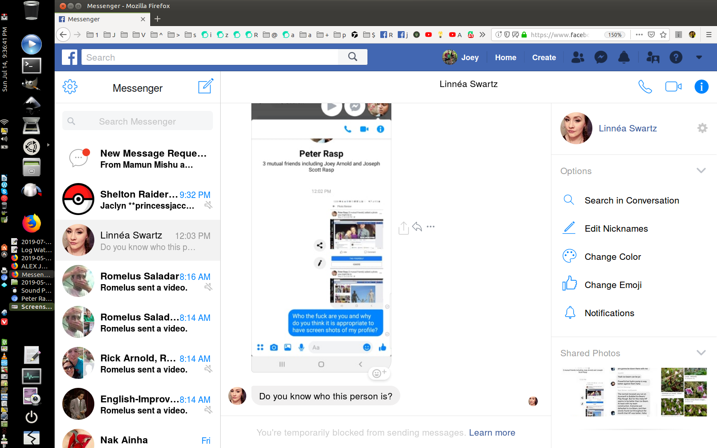Click the 150% zoom level indicator
717x448 pixels.
point(615,35)
